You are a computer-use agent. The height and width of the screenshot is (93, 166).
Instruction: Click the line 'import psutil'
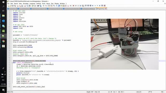[x=19, y=18]
